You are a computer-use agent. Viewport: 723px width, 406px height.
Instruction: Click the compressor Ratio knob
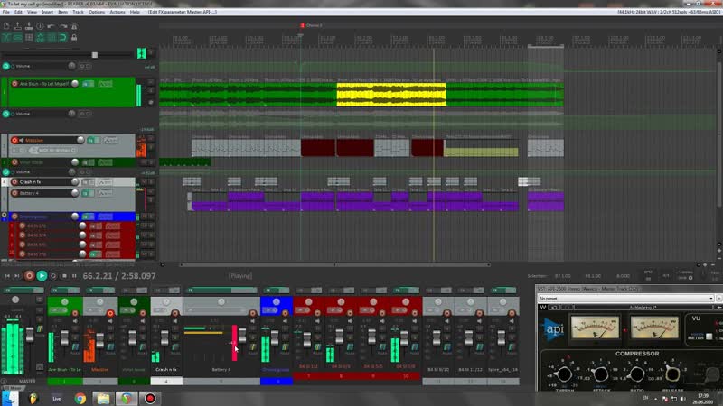(x=636, y=374)
